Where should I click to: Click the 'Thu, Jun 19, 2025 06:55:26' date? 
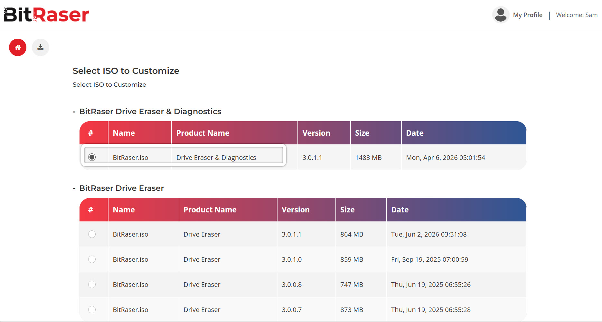(x=431, y=285)
